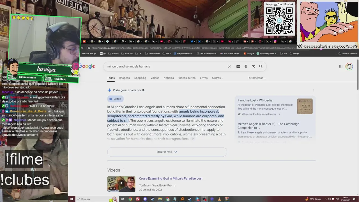This screenshot has height=202, width=359.
Task: Switch to the Notícias tab
Action: [169, 78]
